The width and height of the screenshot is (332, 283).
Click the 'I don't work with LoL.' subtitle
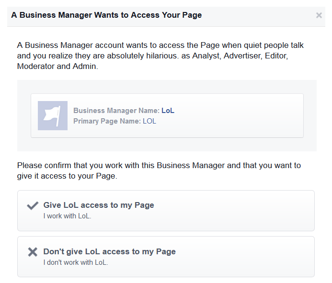tap(76, 262)
